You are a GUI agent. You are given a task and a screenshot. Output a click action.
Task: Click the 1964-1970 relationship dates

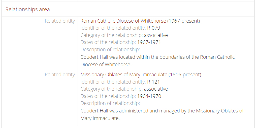pyautogui.click(x=149, y=96)
